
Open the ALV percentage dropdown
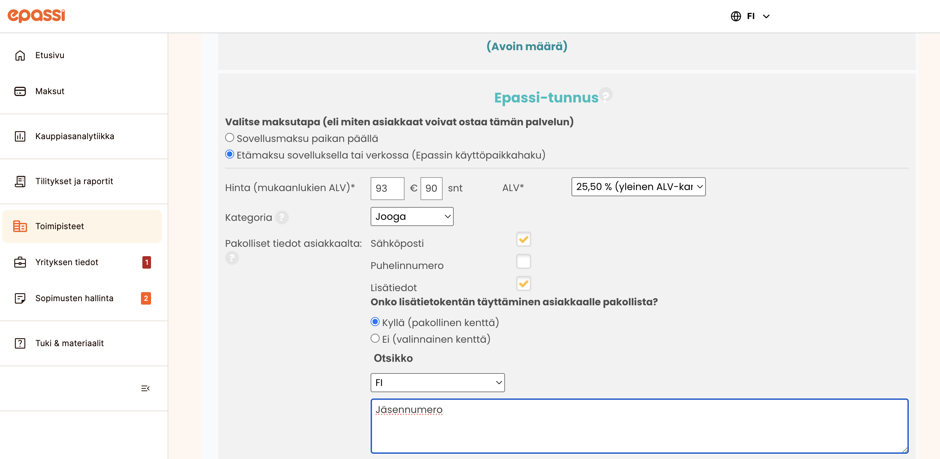coord(639,187)
